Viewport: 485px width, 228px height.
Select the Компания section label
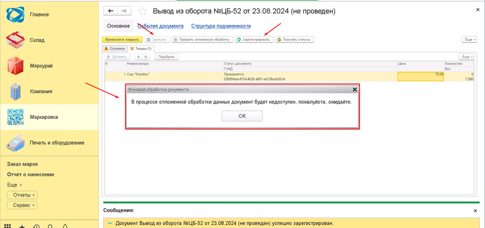coord(41,92)
